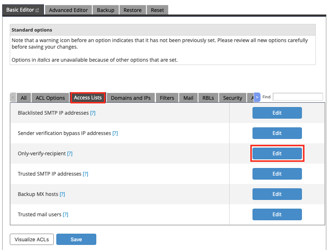Open the Domains and IPs tab

pos(130,98)
